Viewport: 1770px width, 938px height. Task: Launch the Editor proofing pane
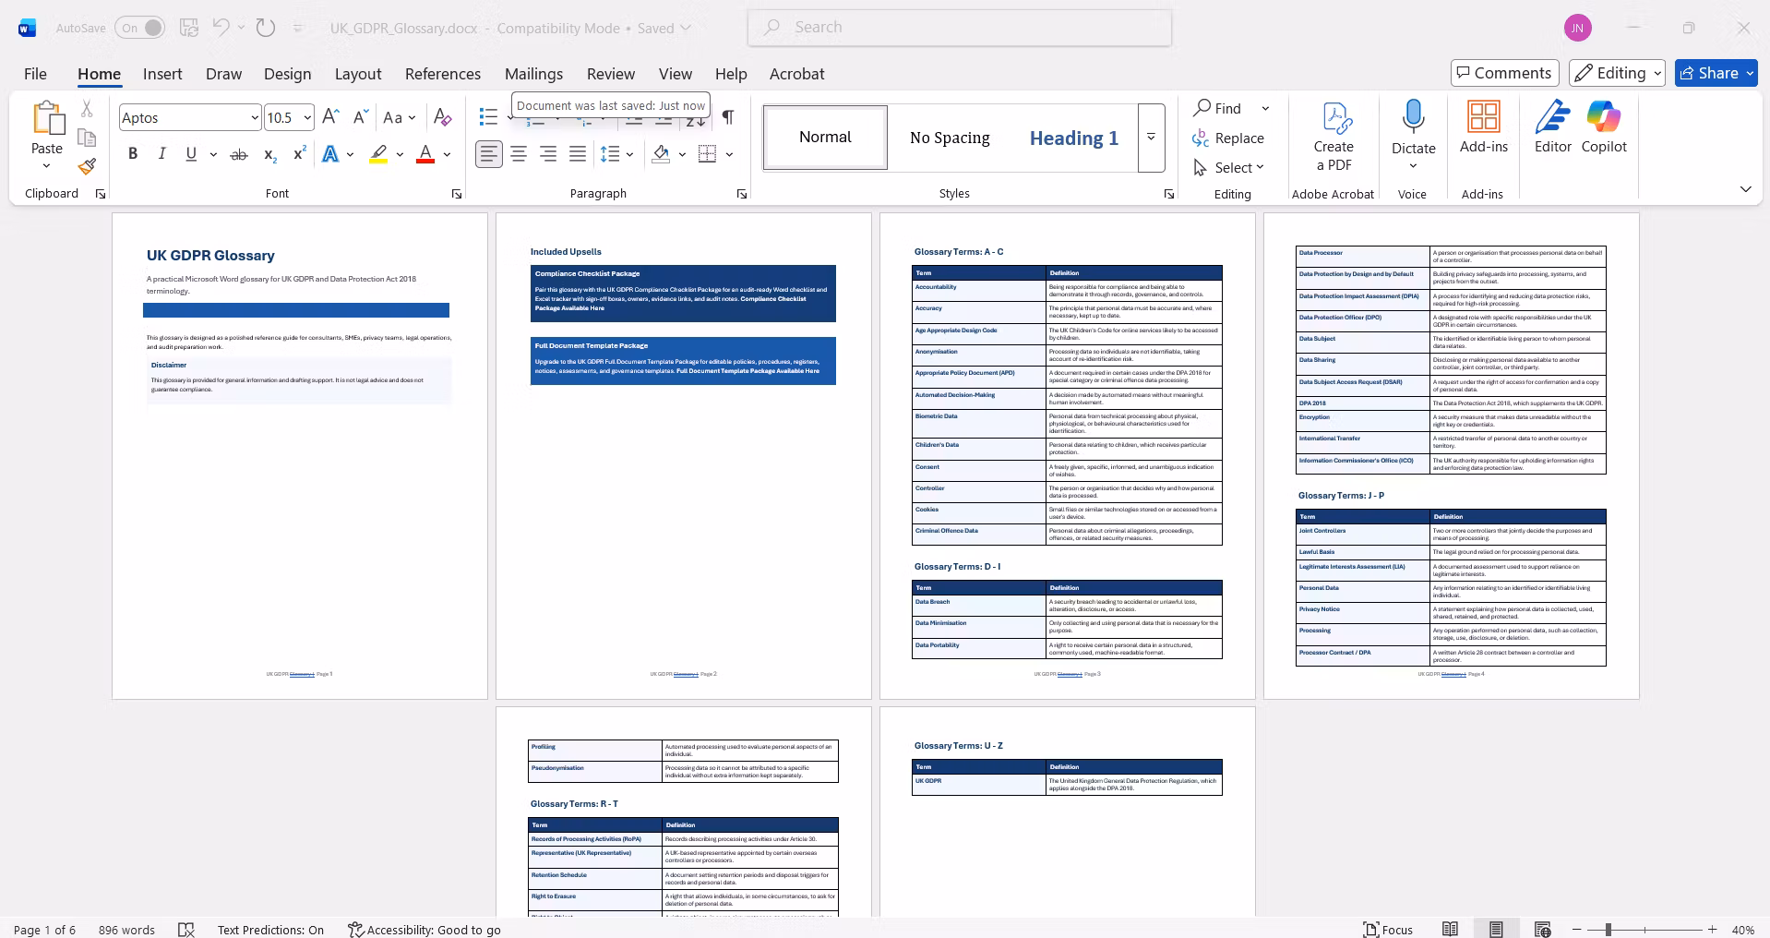1553,127
